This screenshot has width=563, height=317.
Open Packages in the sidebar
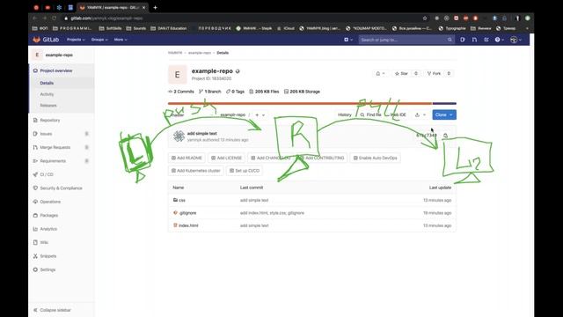point(49,215)
